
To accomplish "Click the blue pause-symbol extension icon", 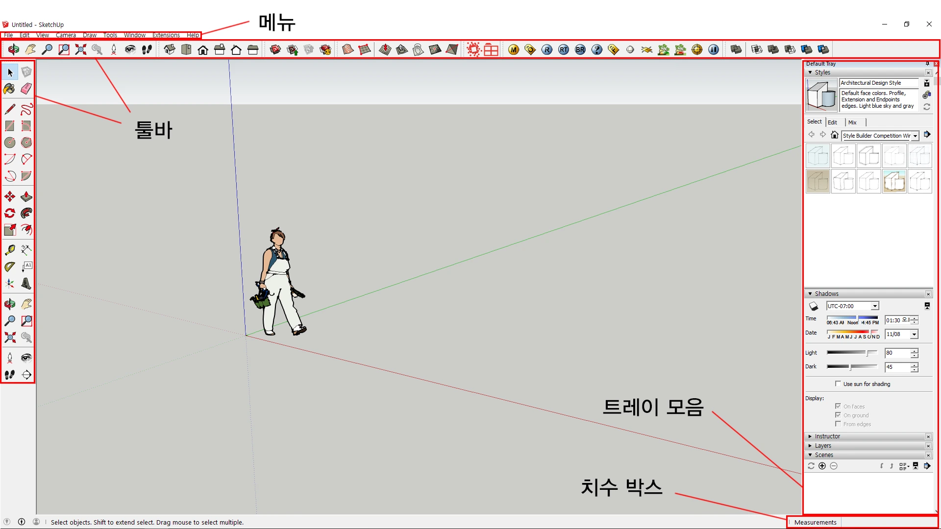I will pos(714,49).
